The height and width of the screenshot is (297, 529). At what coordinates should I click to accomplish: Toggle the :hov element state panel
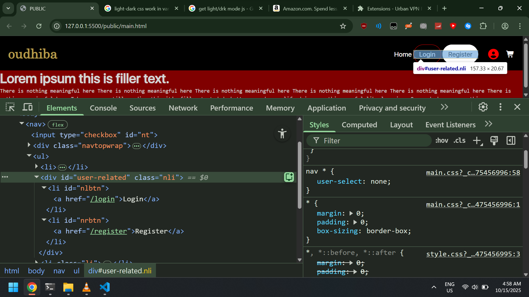(442, 141)
